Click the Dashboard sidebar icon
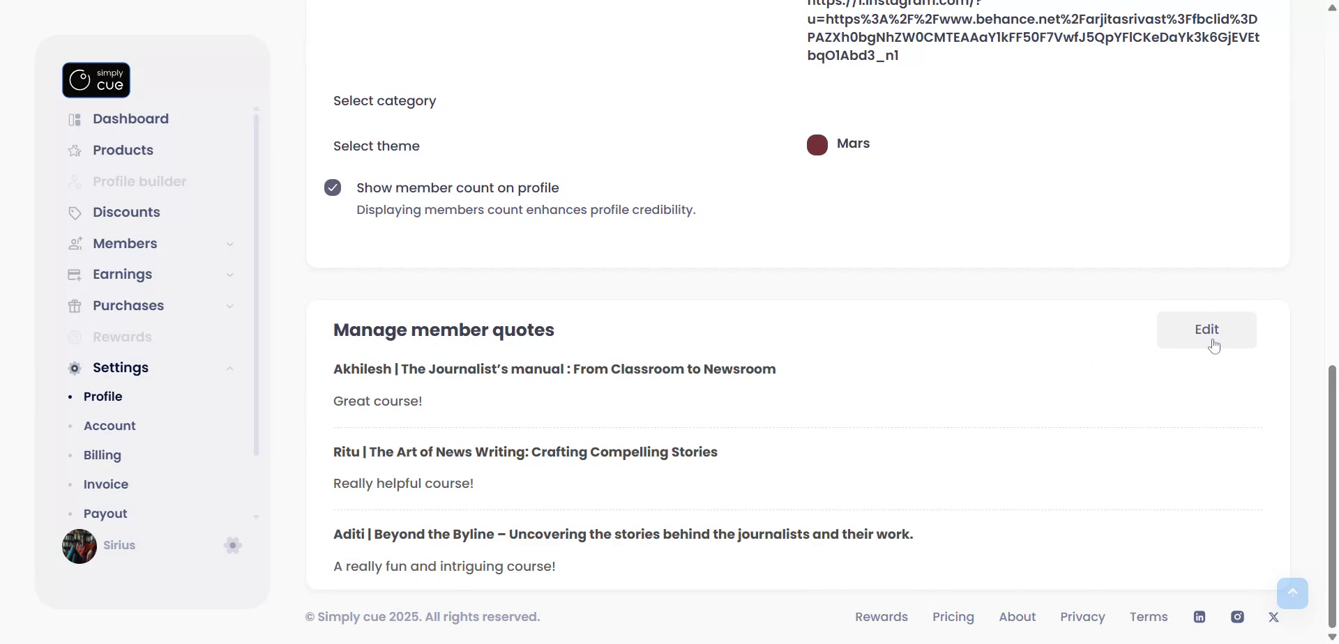 point(75,119)
